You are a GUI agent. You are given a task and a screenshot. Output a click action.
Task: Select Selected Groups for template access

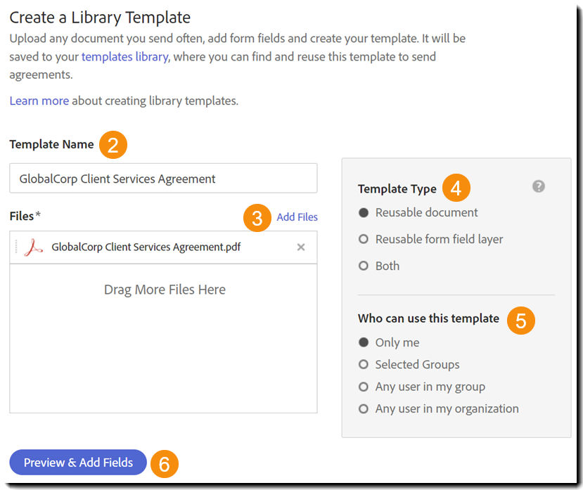[x=364, y=364]
